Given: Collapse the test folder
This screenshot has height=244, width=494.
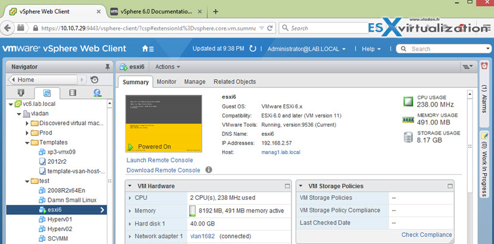Looking at the screenshot, I should (27, 181).
